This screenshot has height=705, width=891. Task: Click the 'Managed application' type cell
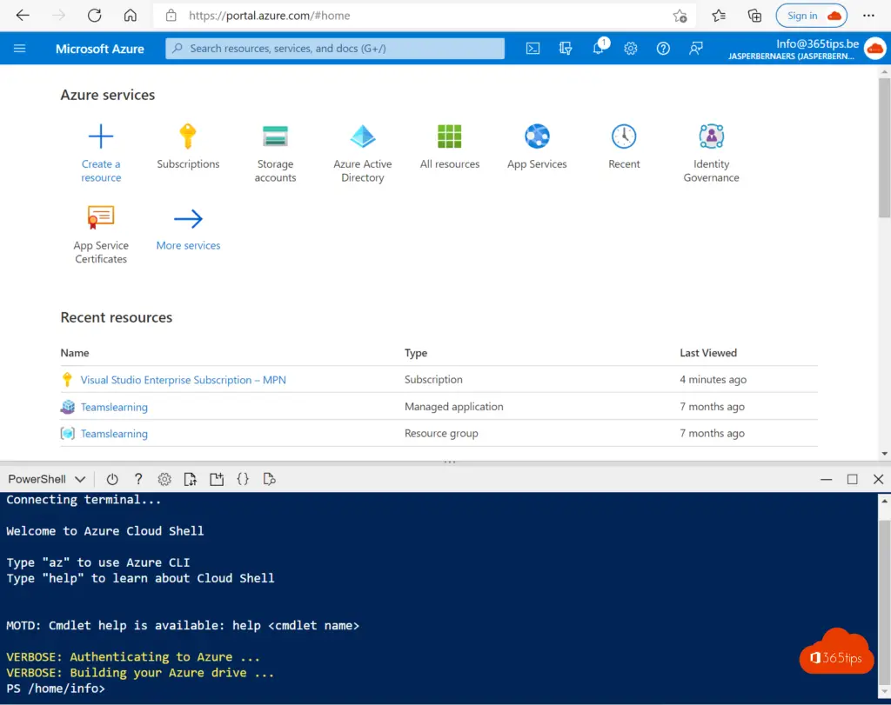pos(453,407)
